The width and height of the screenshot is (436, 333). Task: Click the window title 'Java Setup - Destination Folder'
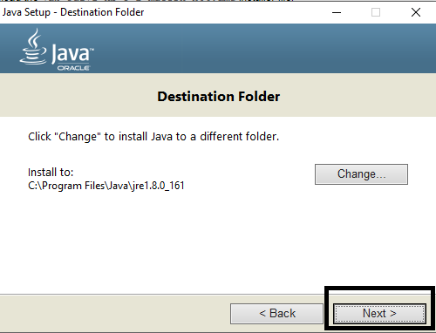pos(73,12)
